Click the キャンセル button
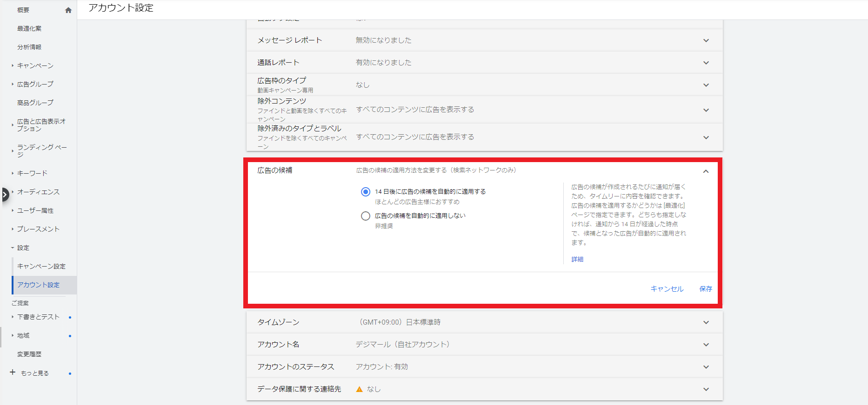The height and width of the screenshot is (405, 868). (667, 289)
